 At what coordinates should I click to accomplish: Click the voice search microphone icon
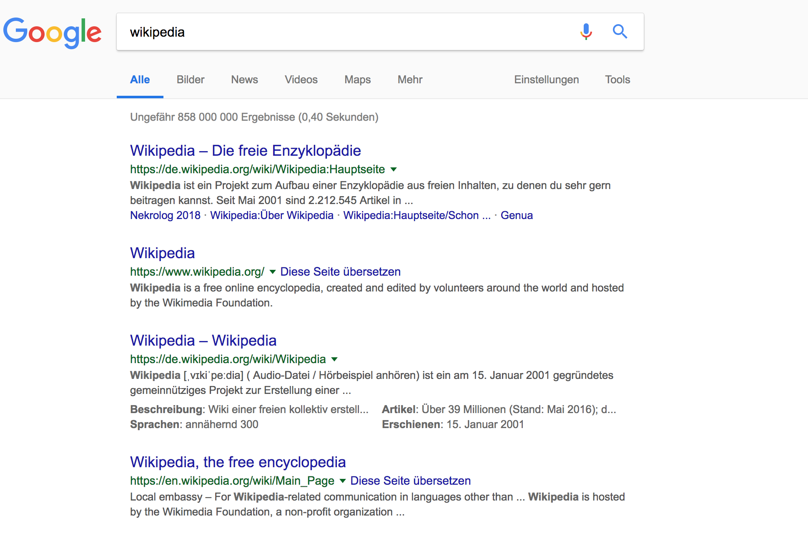586,32
